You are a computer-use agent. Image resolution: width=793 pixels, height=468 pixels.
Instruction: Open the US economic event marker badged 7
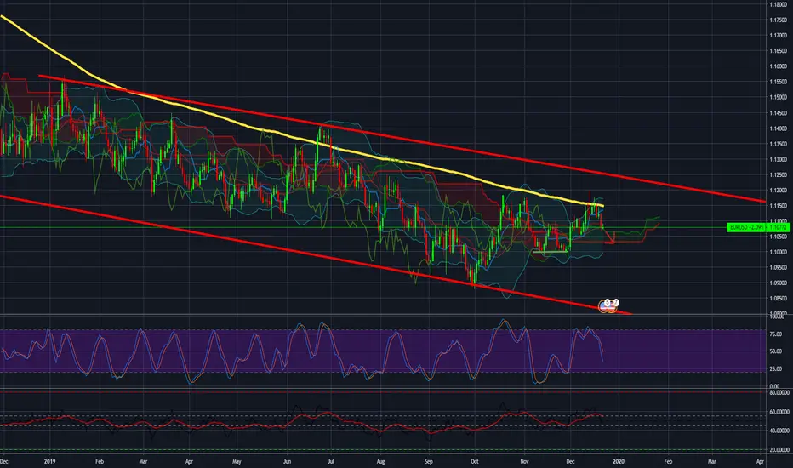click(613, 305)
